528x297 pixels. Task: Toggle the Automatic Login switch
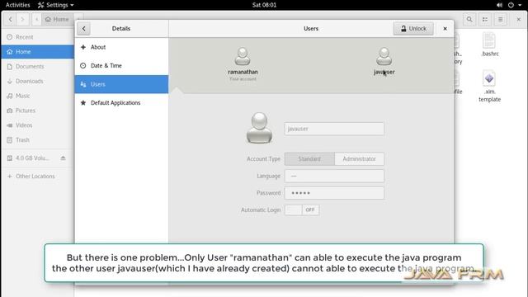(x=302, y=210)
